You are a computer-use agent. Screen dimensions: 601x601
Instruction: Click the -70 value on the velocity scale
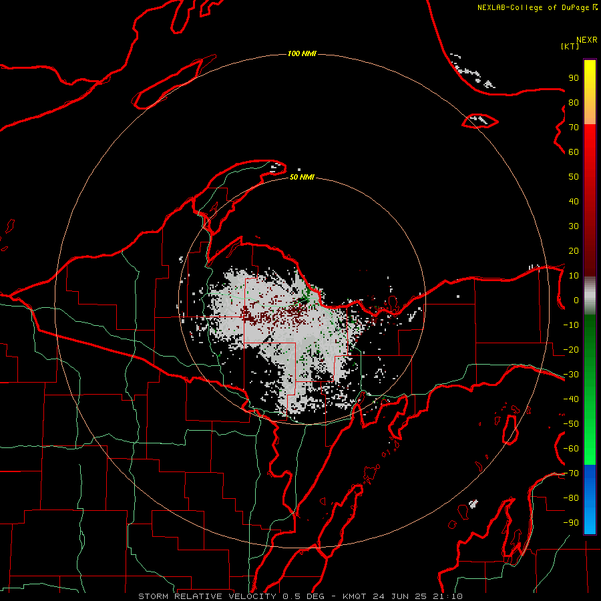pyautogui.click(x=571, y=473)
